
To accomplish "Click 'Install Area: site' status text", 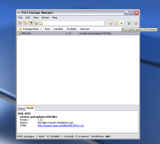I will (x=101, y=136).
